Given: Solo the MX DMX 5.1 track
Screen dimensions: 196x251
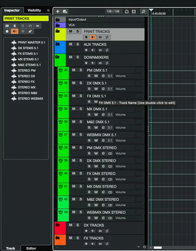Looking at the screenshot, I should click(x=81, y=109).
